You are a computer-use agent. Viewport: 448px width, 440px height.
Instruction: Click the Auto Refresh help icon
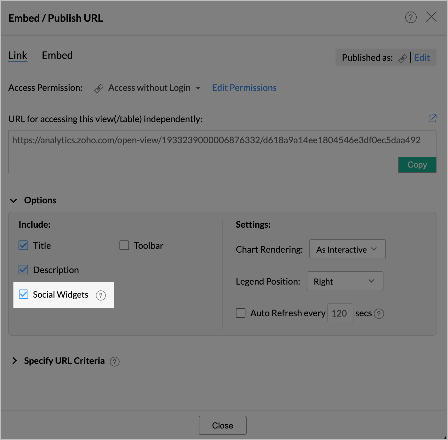(379, 314)
